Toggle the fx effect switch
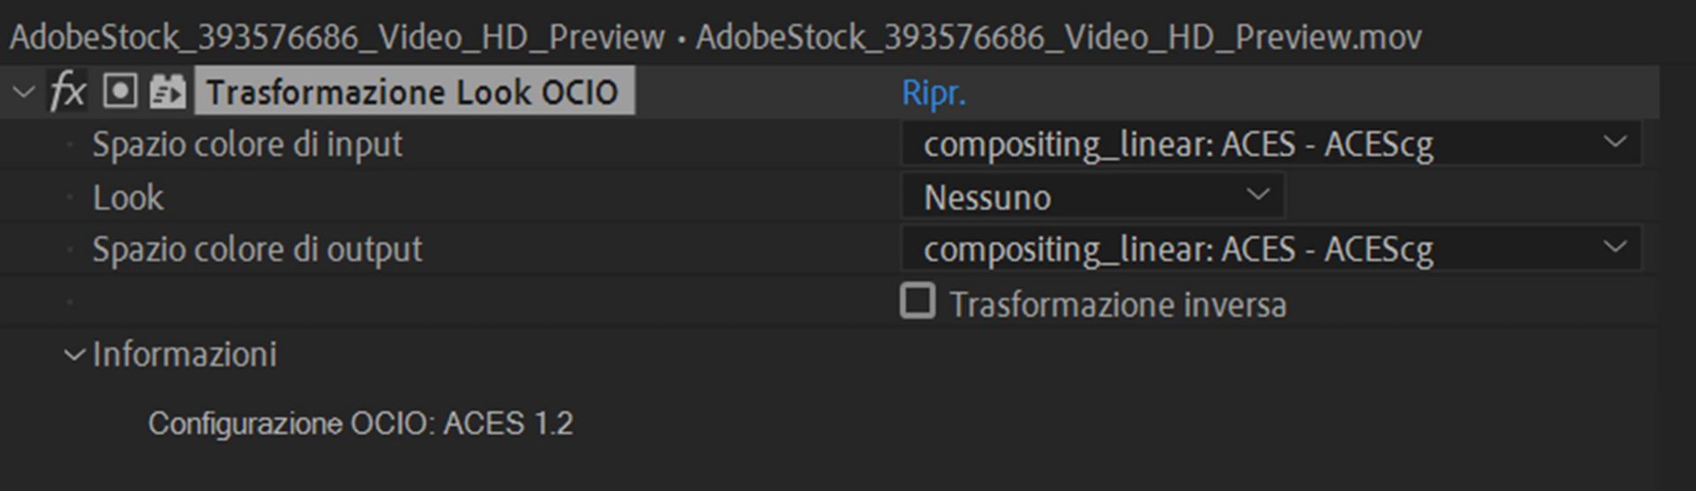 click(67, 92)
